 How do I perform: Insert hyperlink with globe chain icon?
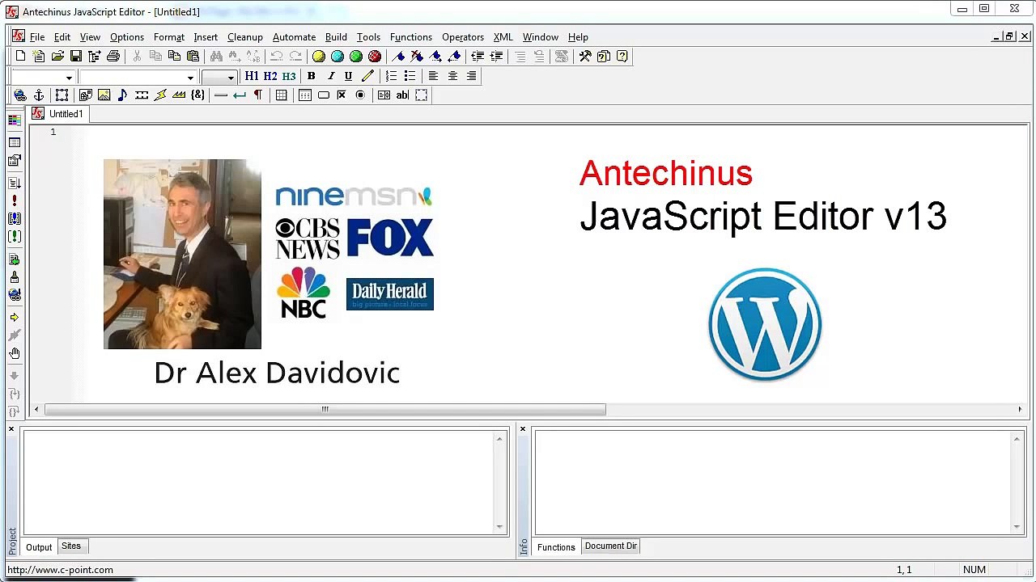pyautogui.click(x=20, y=95)
